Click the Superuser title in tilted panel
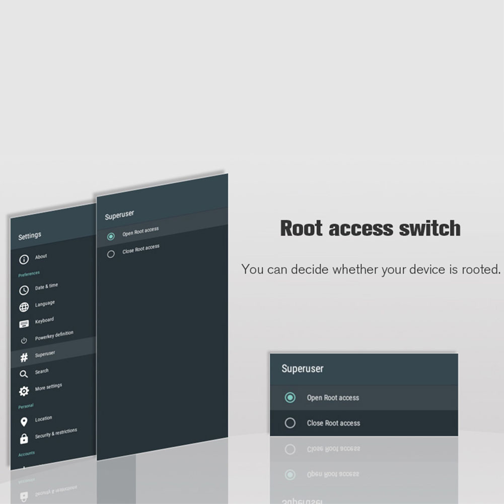The image size is (504, 504). (119, 215)
